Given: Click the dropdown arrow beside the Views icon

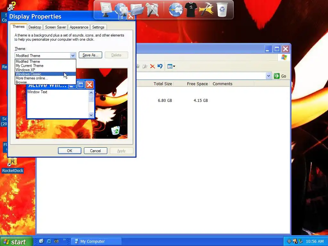Looking at the screenshot, I should 174,67.
